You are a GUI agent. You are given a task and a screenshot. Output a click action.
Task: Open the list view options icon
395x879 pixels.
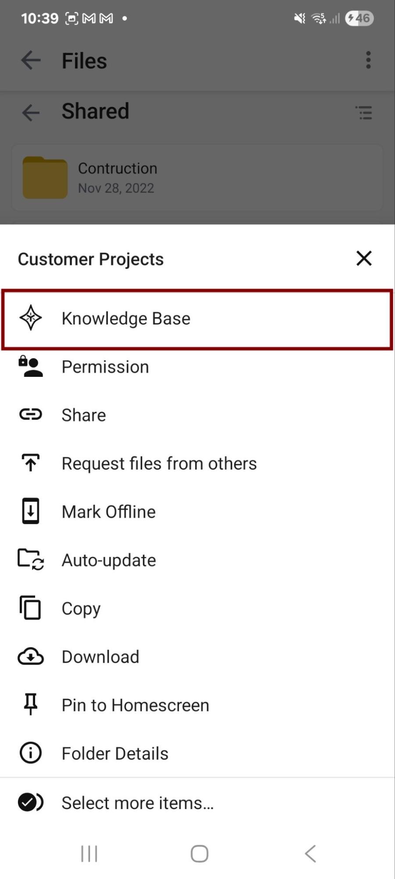point(364,113)
